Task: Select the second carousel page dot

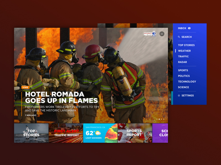Action: coord(159,119)
